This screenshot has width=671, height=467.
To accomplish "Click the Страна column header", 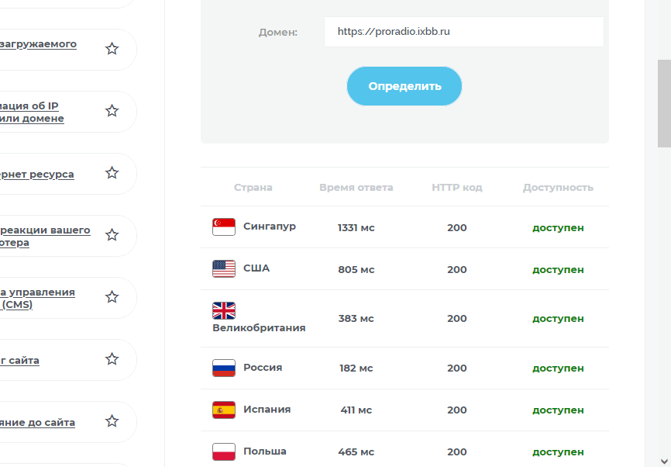I will 253,187.
